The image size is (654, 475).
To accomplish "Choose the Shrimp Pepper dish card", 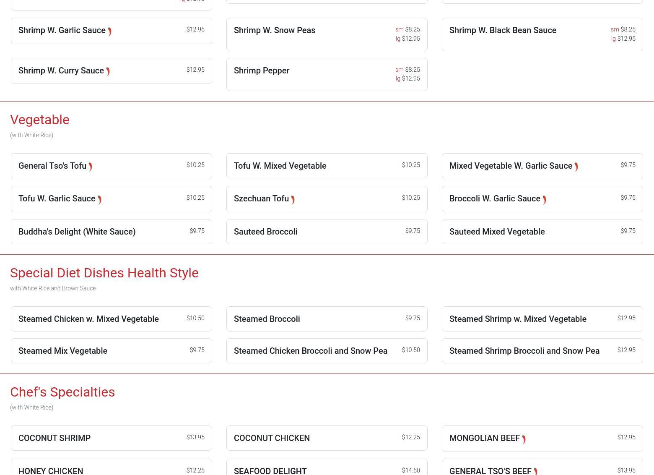I will pyautogui.click(x=327, y=74).
